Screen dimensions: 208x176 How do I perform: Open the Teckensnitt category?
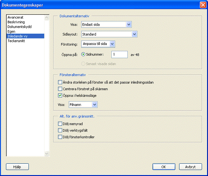pyautogui.click(x=16, y=41)
